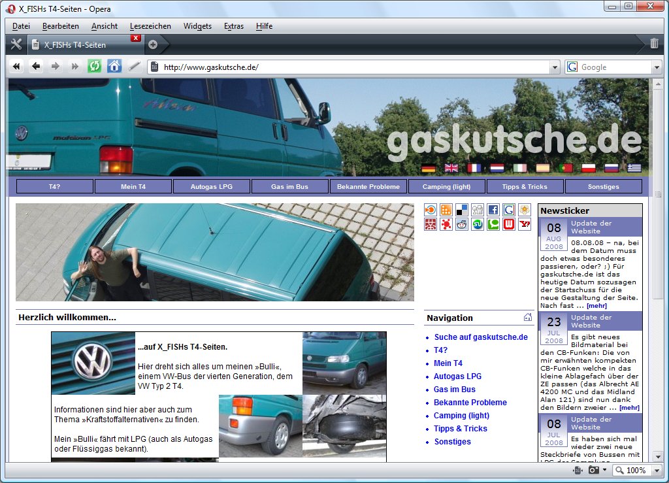Share via the Yahoo bookmark icon

[525, 224]
